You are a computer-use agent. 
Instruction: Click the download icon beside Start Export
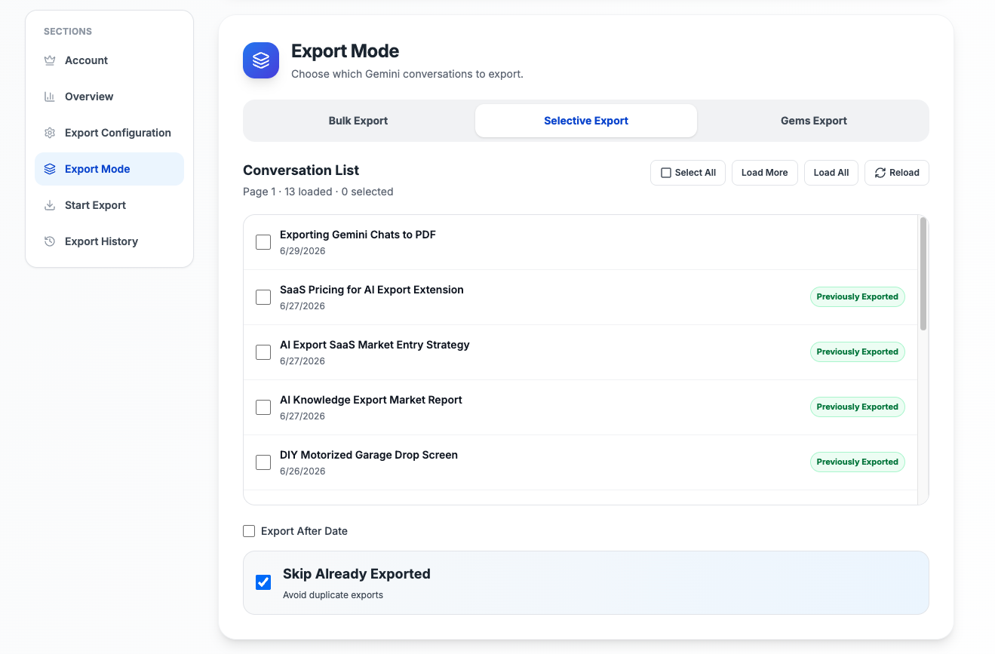(50, 205)
